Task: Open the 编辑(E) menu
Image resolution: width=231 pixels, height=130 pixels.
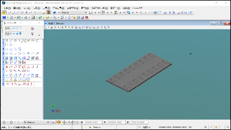Action: [17, 8]
